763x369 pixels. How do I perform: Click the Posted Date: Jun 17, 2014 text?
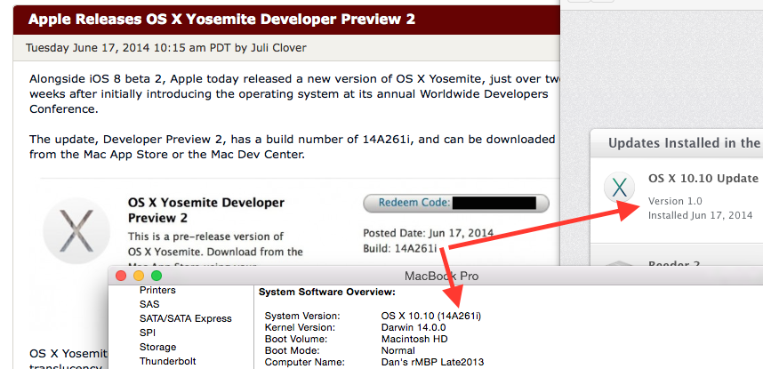[429, 233]
